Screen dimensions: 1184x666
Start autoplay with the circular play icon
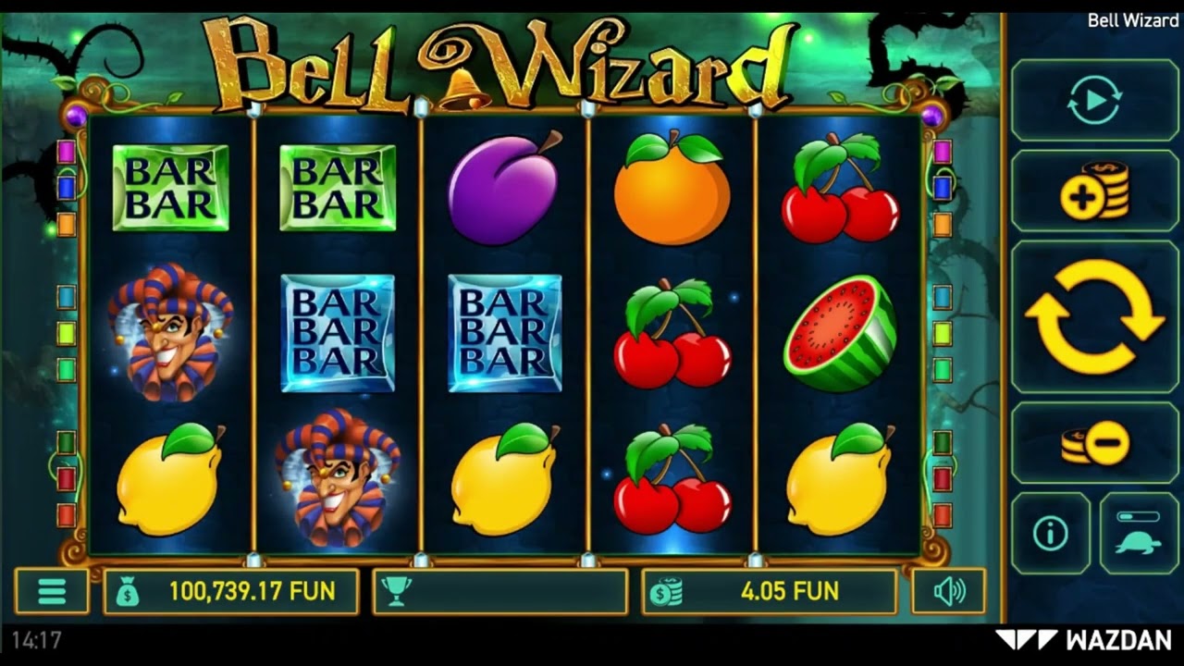click(x=1095, y=100)
